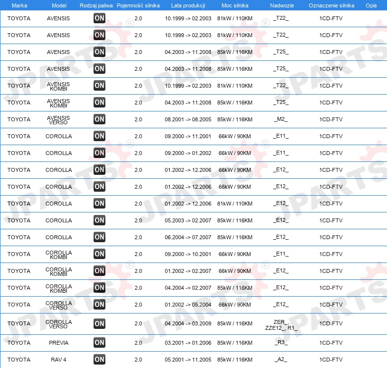Select ON badge in Corolla 81kW / 110KM row

(99, 204)
